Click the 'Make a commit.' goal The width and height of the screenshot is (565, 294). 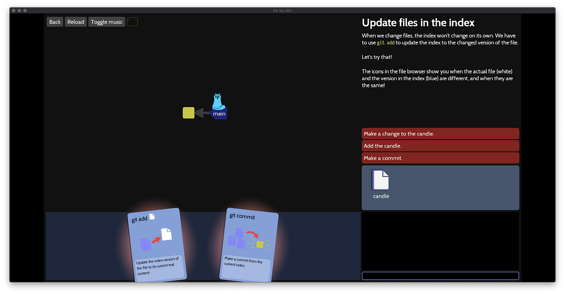click(x=440, y=158)
